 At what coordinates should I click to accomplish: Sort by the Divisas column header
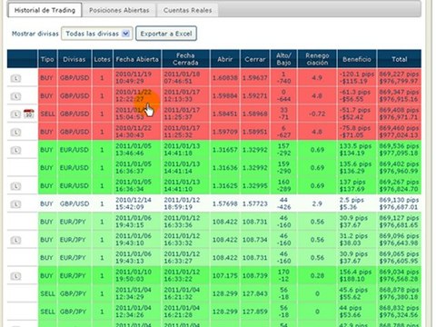click(x=74, y=59)
